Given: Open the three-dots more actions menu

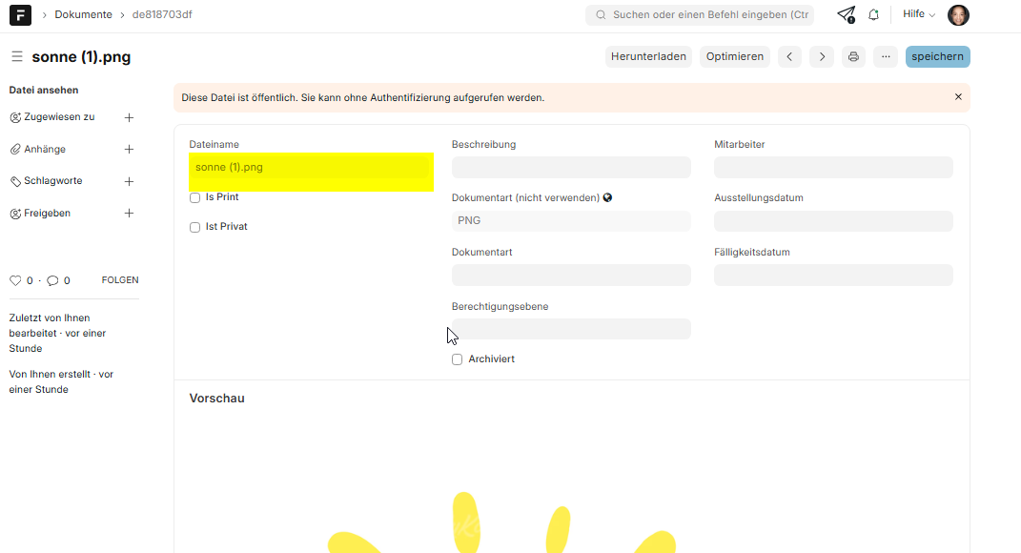Looking at the screenshot, I should (886, 57).
